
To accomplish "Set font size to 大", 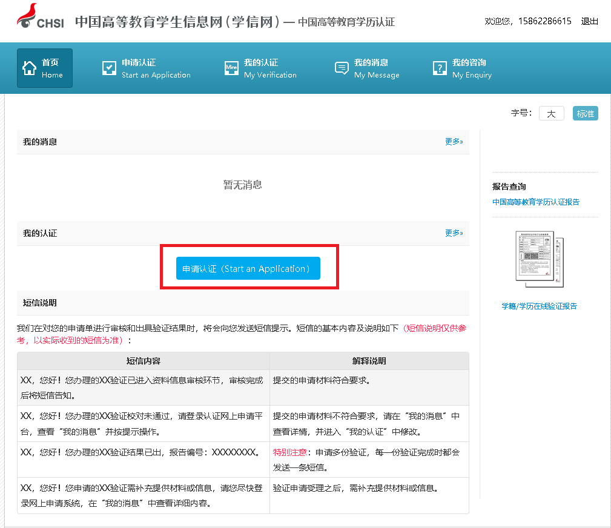I will pos(552,113).
